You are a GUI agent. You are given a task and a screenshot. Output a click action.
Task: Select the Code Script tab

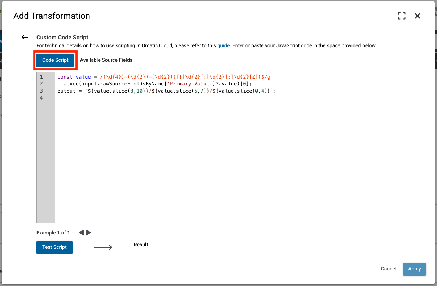pos(55,60)
